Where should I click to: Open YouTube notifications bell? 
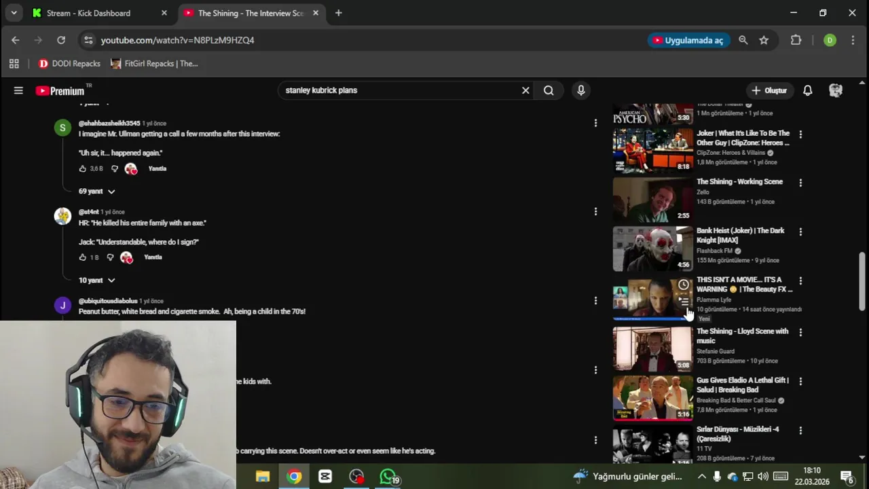click(808, 90)
